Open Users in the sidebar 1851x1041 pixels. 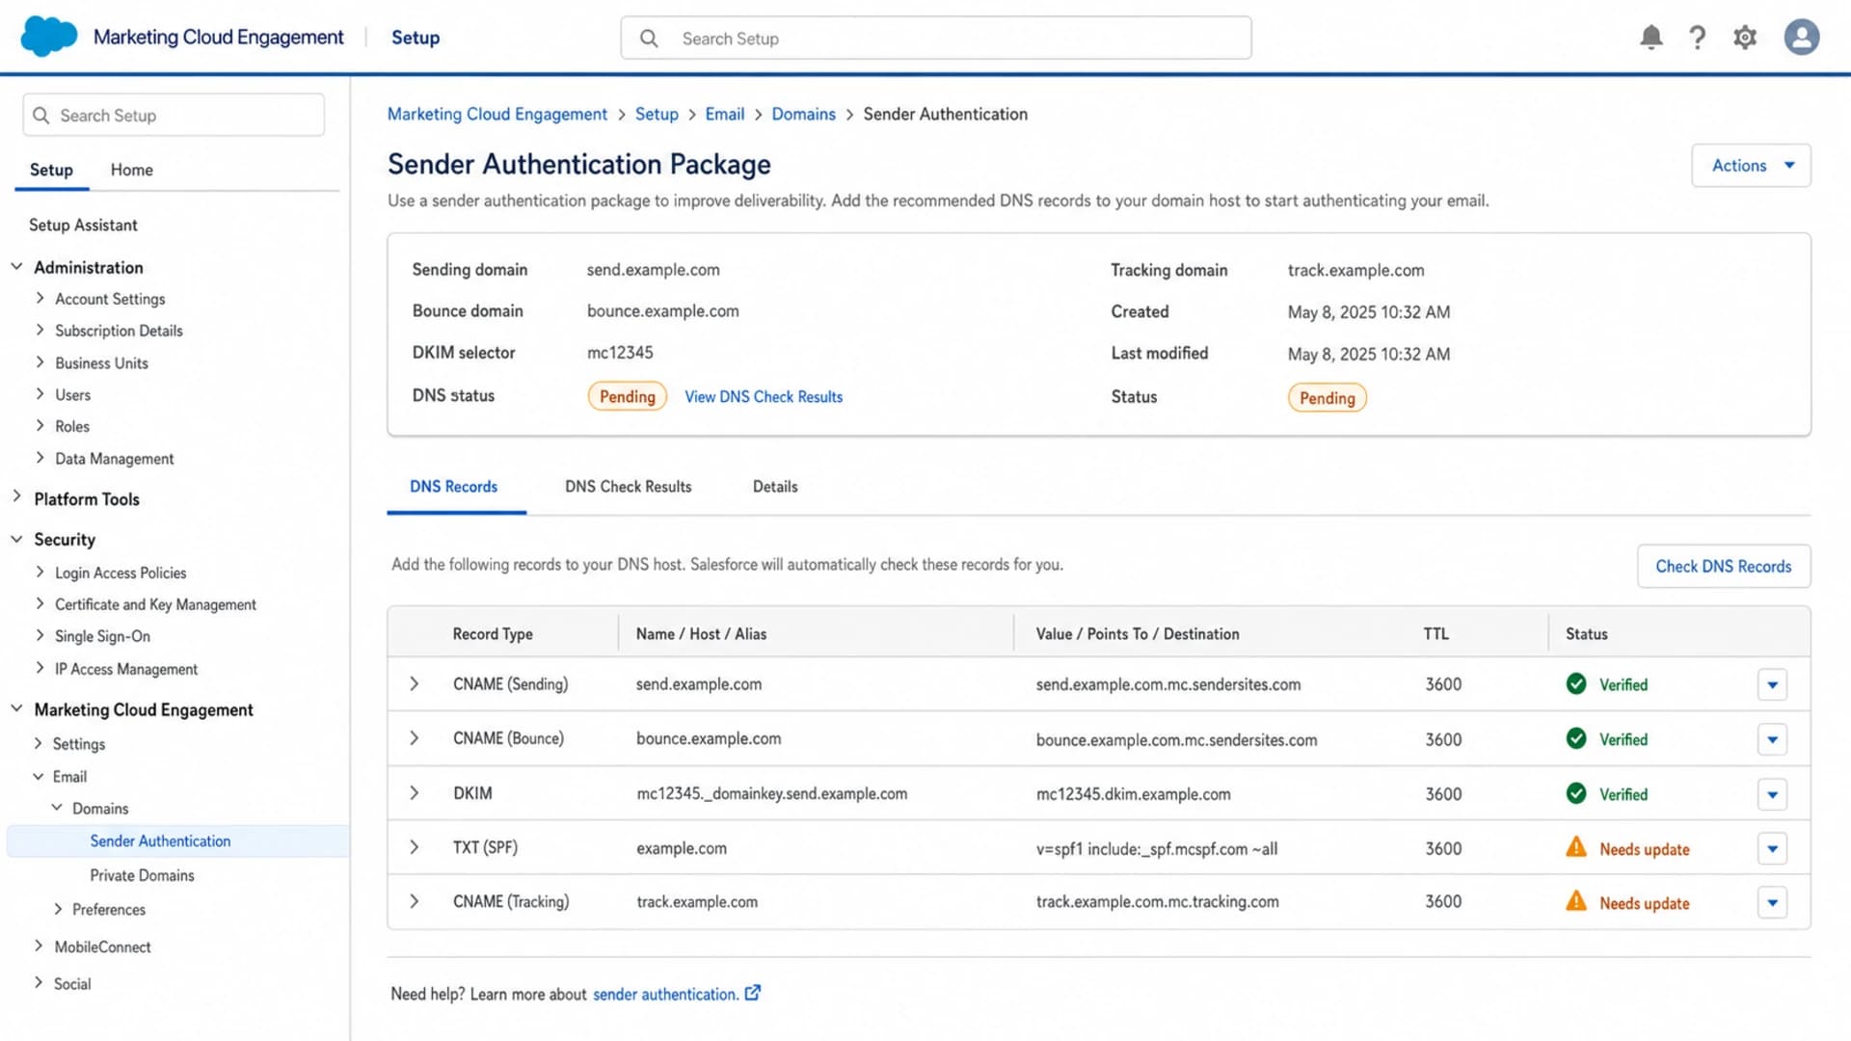point(72,395)
